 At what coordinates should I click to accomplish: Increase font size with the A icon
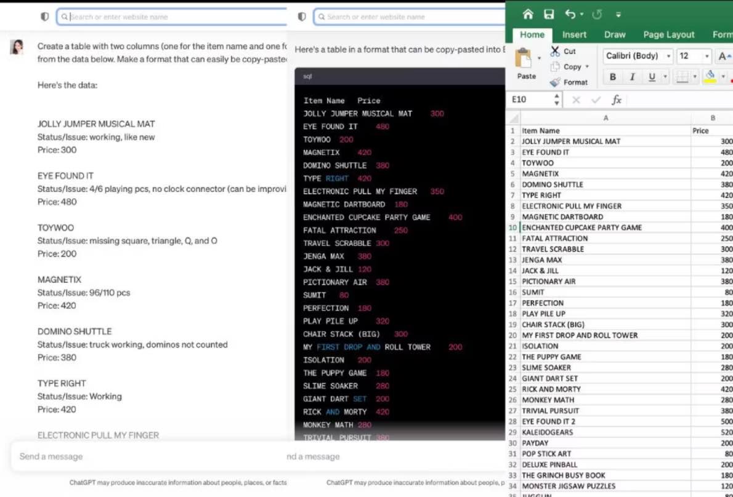click(724, 56)
